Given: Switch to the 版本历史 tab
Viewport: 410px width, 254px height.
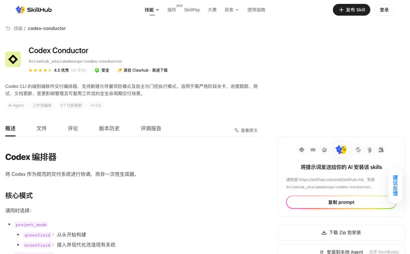Looking at the screenshot, I should pyautogui.click(x=109, y=128).
